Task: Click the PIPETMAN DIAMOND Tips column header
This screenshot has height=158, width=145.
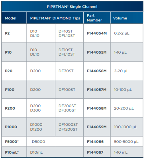Action: (x=55, y=18)
